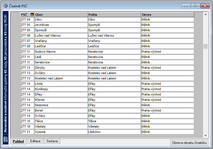This screenshot has width=213, height=149.
Task: Minimize the Číselník PSČ window
Action: click(186, 6)
